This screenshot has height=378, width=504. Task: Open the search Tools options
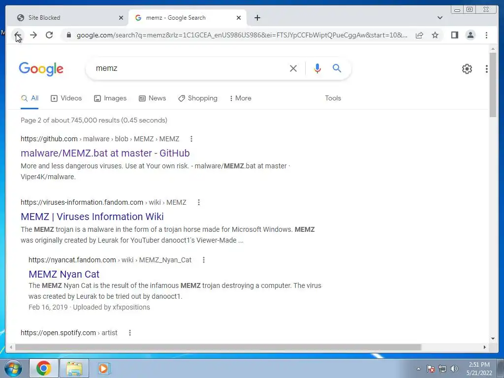click(x=333, y=98)
